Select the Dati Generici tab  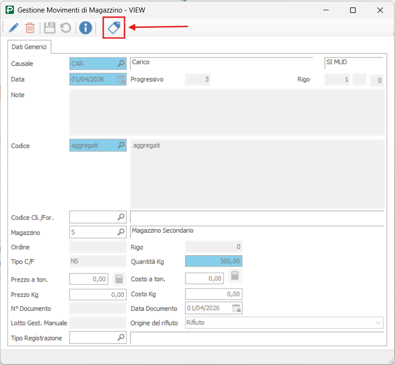[29, 47]
